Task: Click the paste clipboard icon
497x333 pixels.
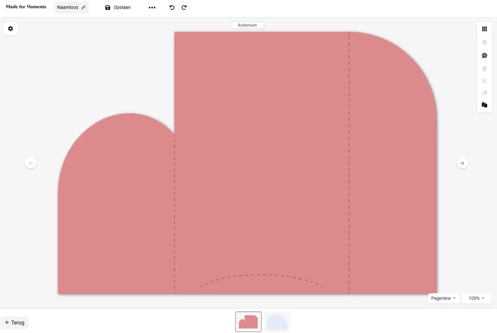Action: pos(484,105)
